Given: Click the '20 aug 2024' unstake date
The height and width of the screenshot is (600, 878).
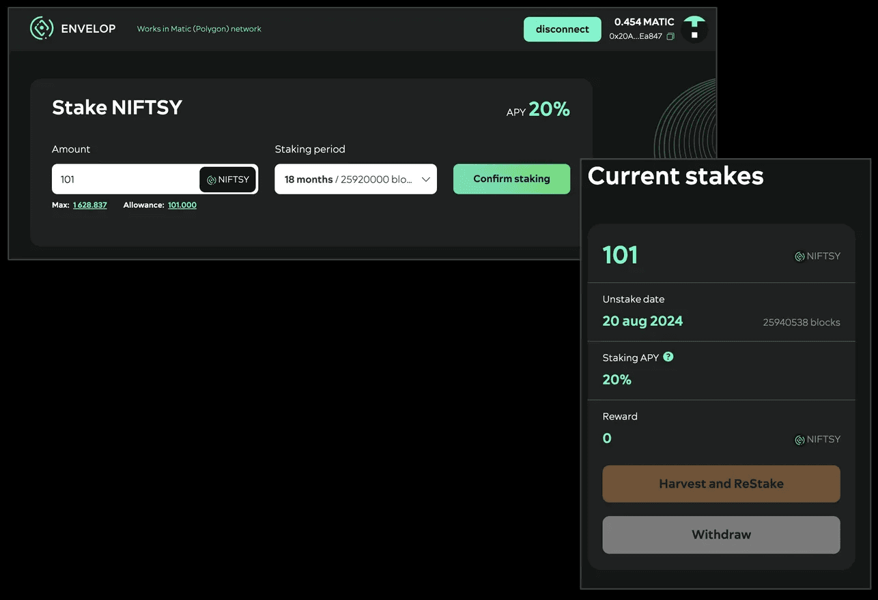Looking at the screenshot, I should [642, 321].
